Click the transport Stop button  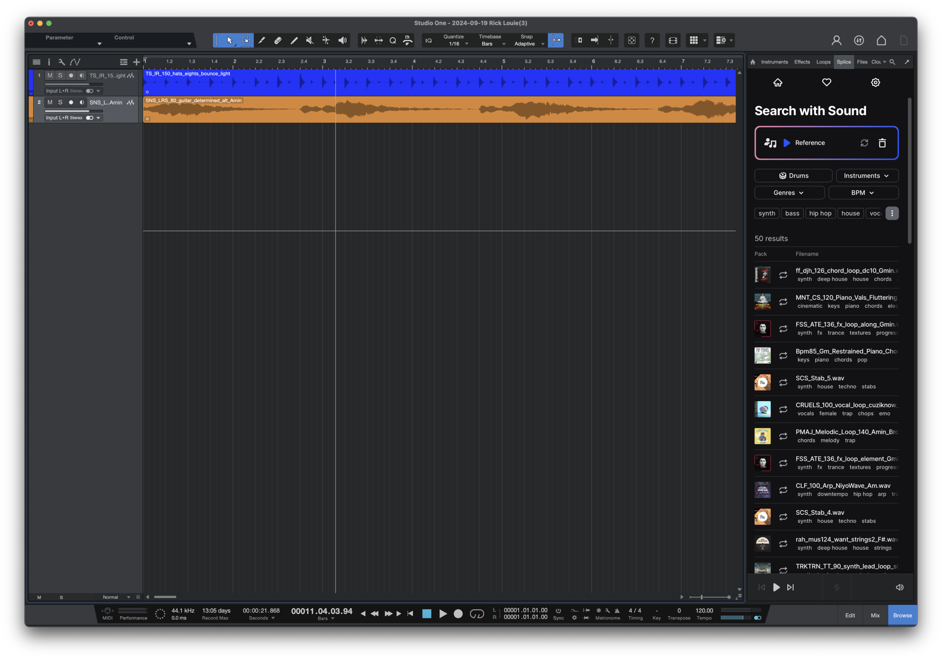(x=427, y=613)
